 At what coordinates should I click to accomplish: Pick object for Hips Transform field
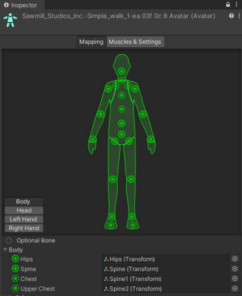[x=235, y=259]
